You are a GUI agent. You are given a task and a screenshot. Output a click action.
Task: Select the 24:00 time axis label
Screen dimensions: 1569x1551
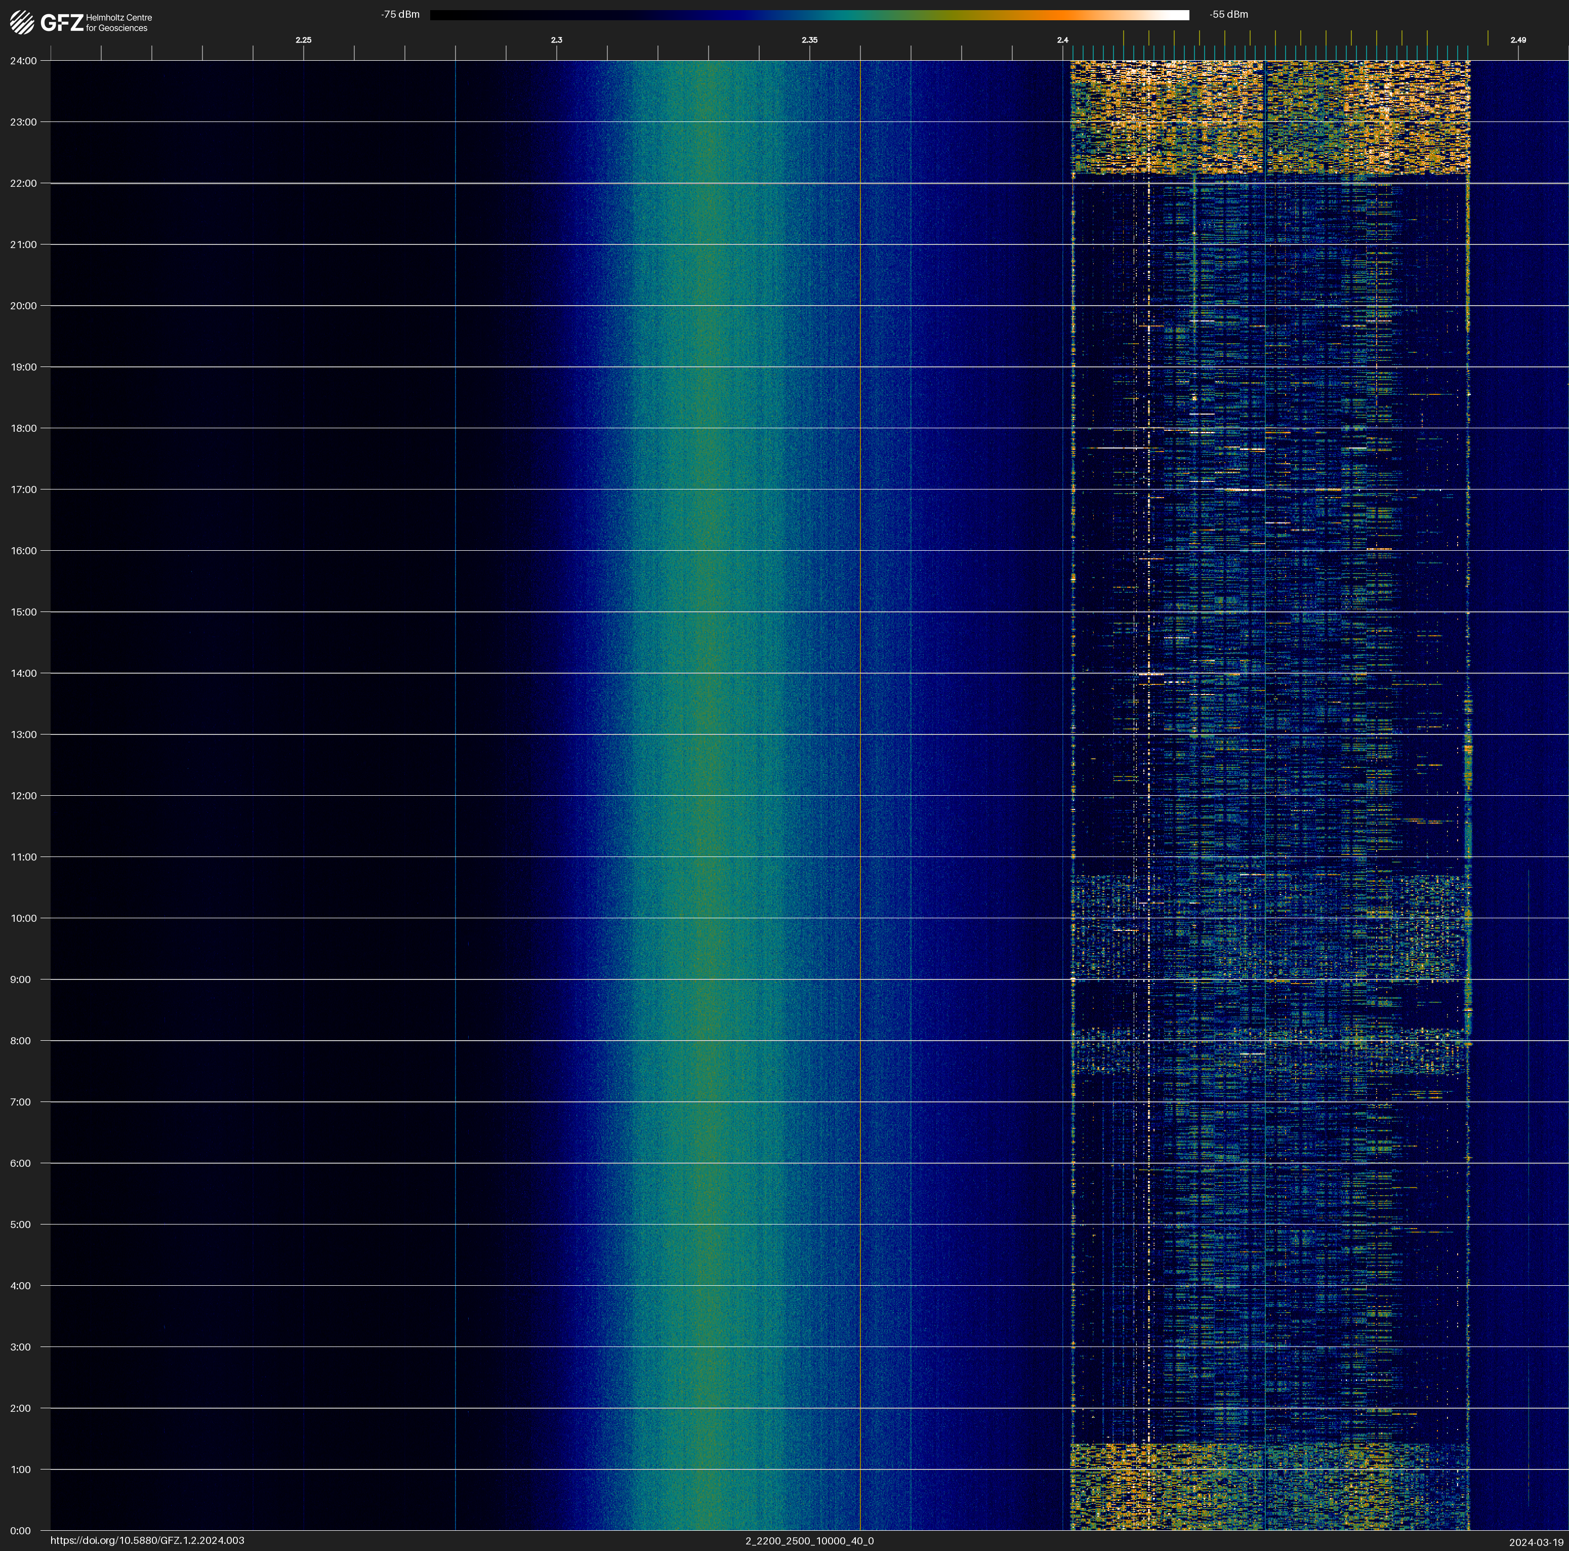tap(23, 61)
